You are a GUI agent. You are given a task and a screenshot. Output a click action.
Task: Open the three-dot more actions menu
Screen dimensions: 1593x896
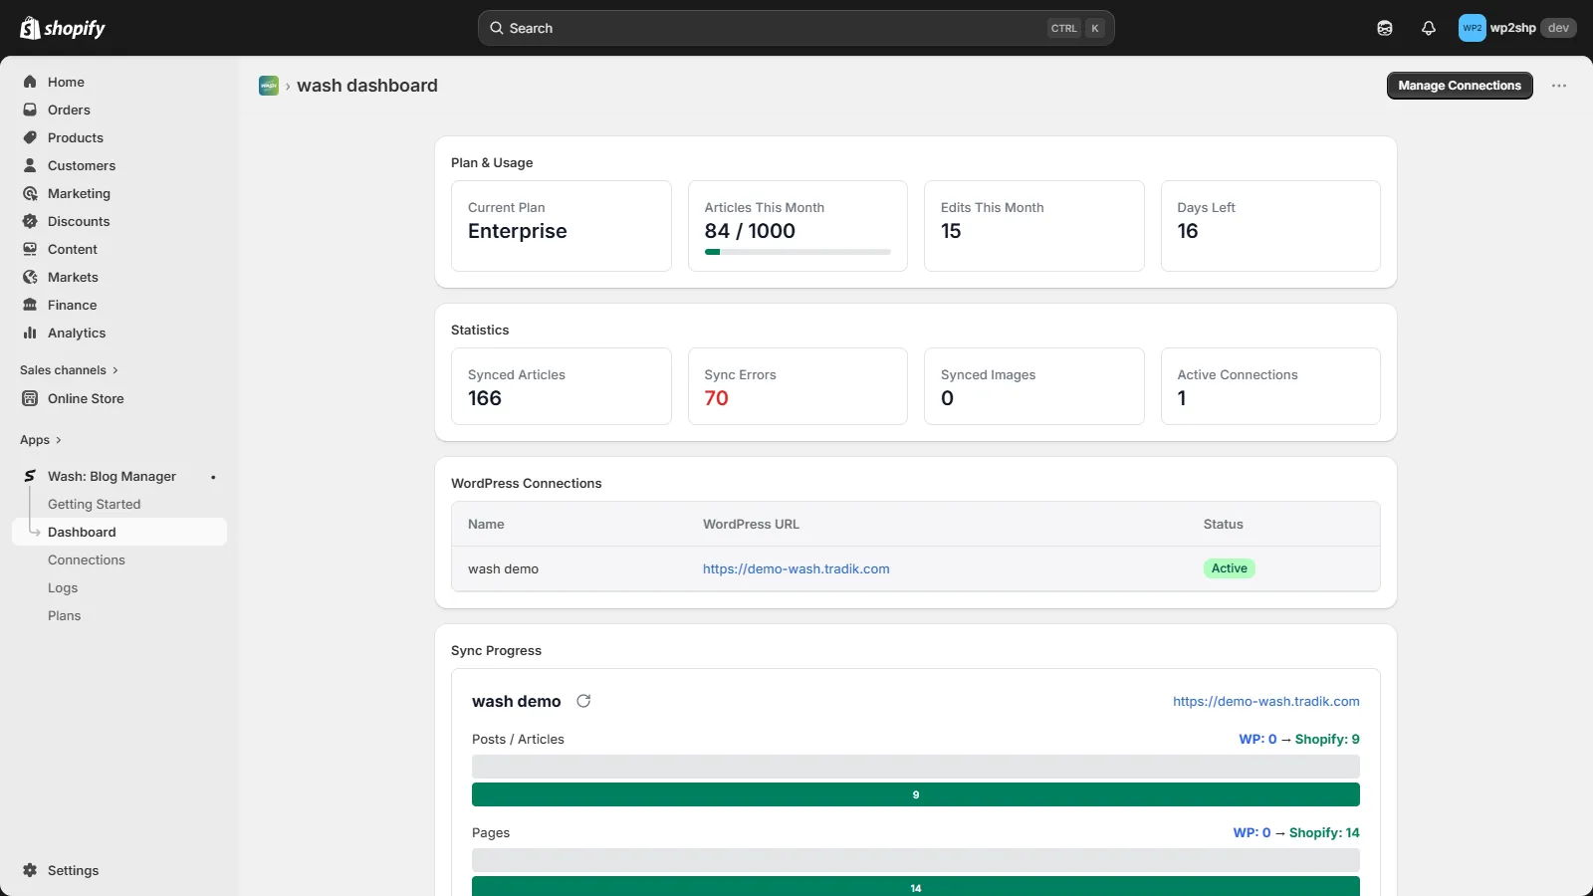[x=1559, y=86]
